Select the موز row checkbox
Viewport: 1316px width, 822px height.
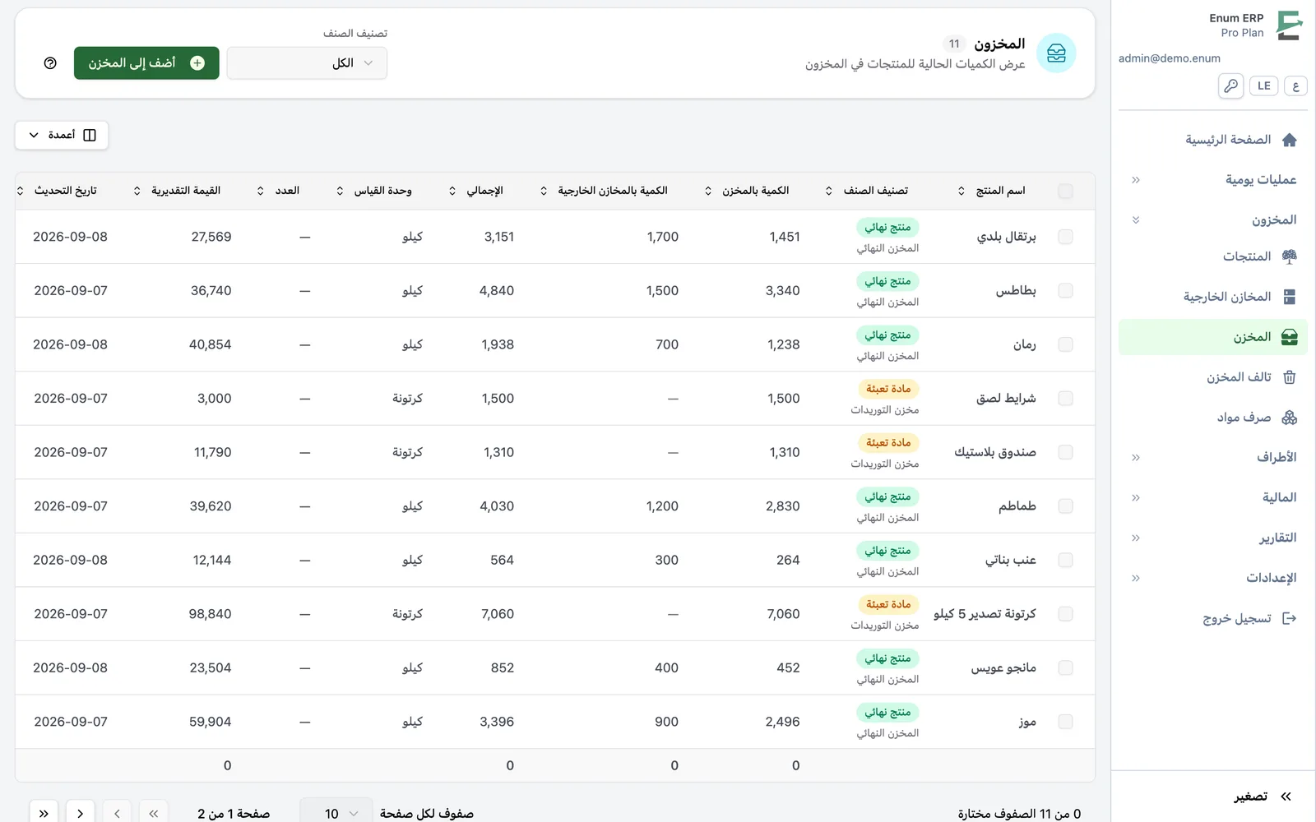tap(1065, 722)
